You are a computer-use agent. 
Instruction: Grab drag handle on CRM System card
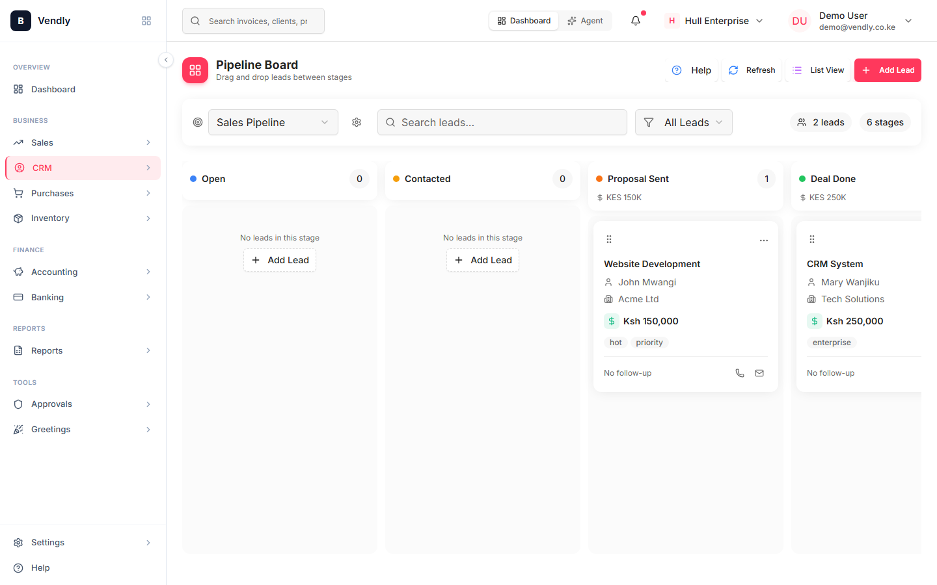click(x=812, y=239)
